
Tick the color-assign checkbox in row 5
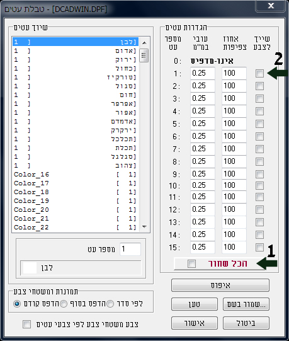click(259, 124)
